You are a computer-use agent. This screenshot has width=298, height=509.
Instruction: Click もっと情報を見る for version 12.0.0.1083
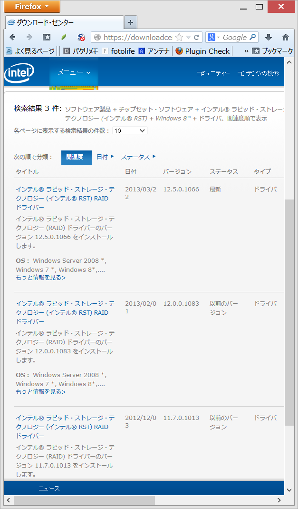click(40, 392)
